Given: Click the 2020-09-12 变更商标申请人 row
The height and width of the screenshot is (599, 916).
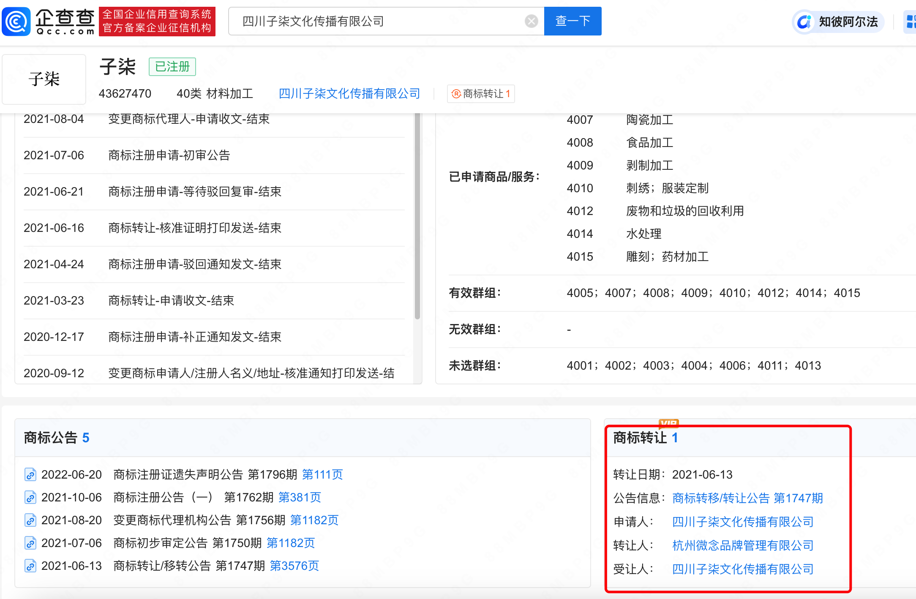Looking at the screenshot, I should click(214, 370).
